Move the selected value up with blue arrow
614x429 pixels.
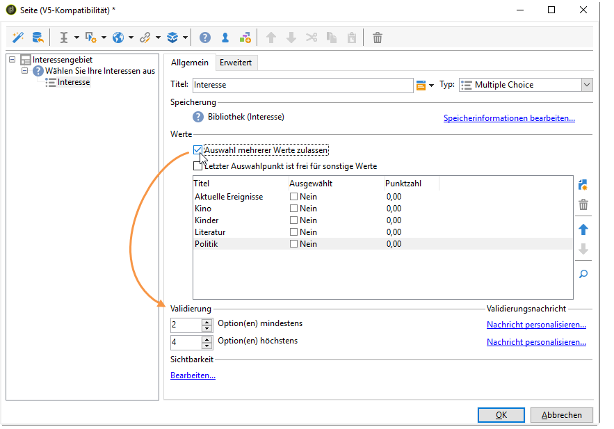click(x=583, y=229)
